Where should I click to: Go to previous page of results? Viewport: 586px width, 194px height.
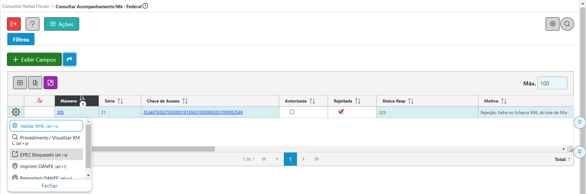(x=277, y=159)
